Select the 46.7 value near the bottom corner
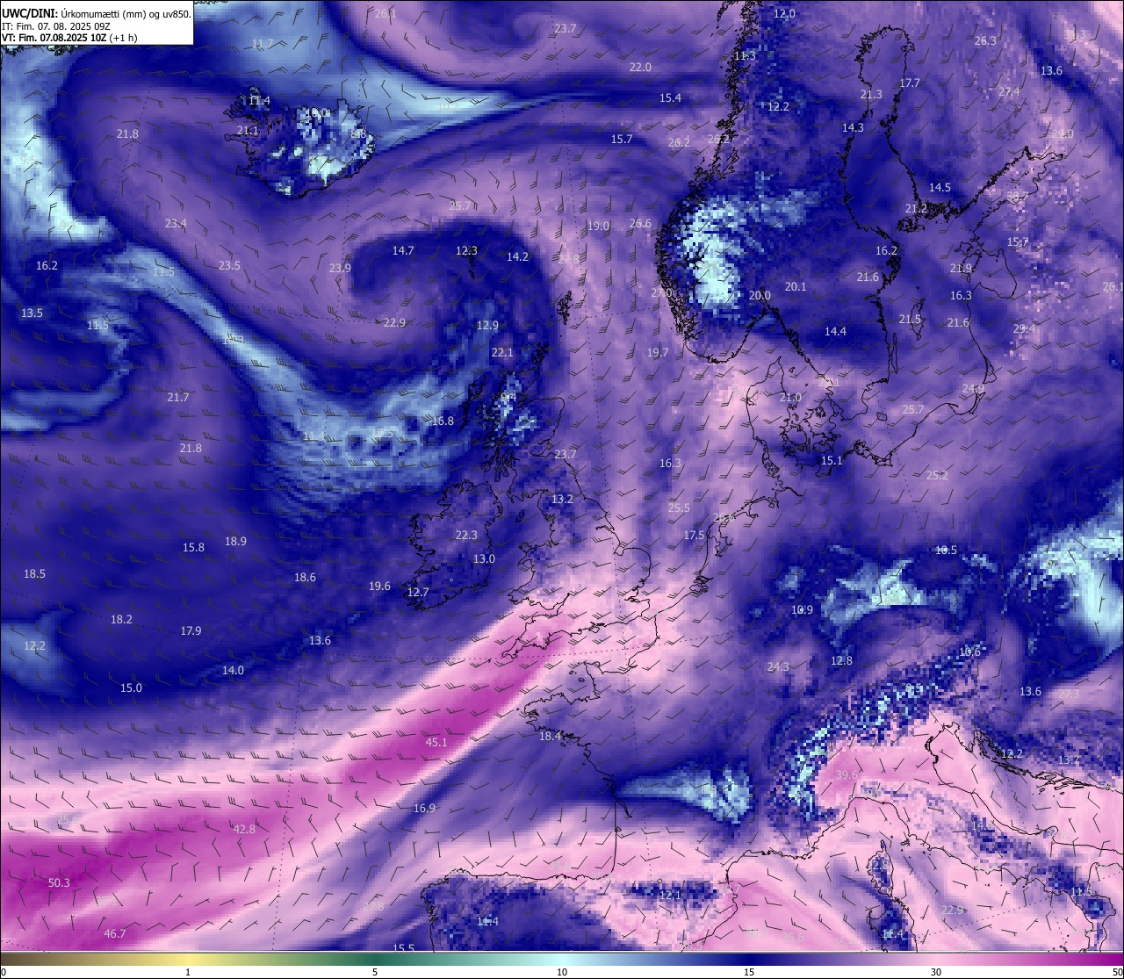The width and height of the screenshot is (1124, 979). click(x=115, y=933)
